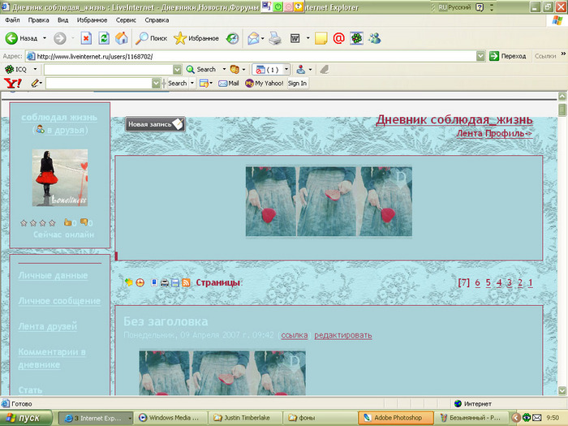Click the Word edit toolbar icon
This screenshot has width=568, height=426.
tap(295, 38)
